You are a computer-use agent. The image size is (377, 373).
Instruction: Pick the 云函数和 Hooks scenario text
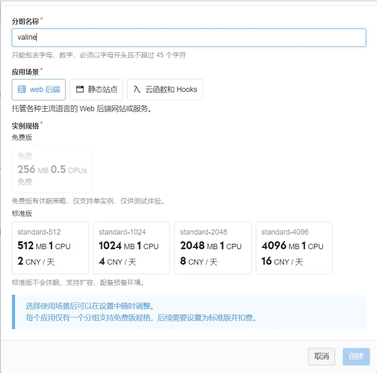171,89
